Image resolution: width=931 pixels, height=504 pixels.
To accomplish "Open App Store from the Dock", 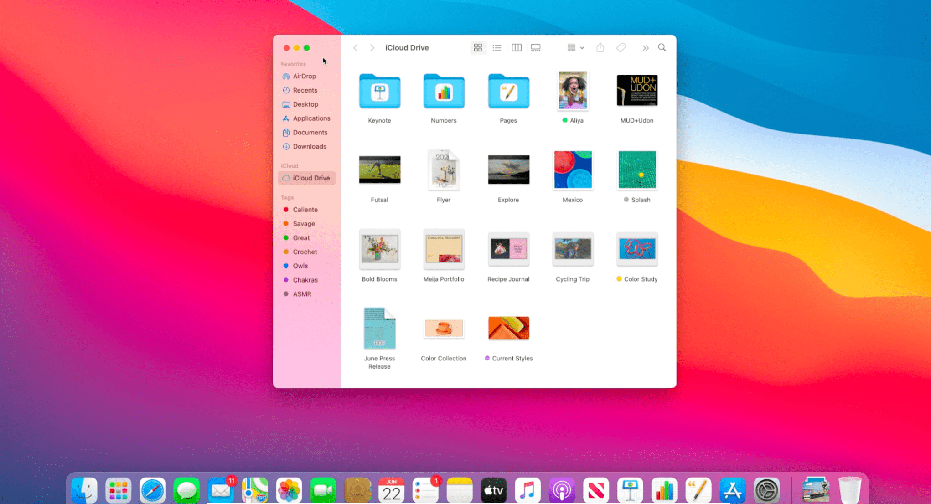I will 732,490.
